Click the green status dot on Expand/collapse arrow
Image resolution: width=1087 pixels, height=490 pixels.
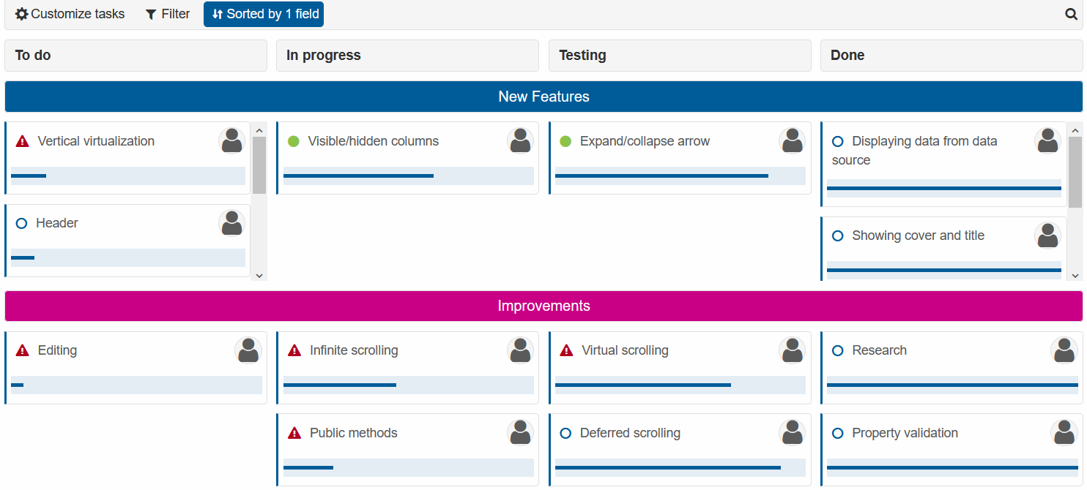(565, 141)
